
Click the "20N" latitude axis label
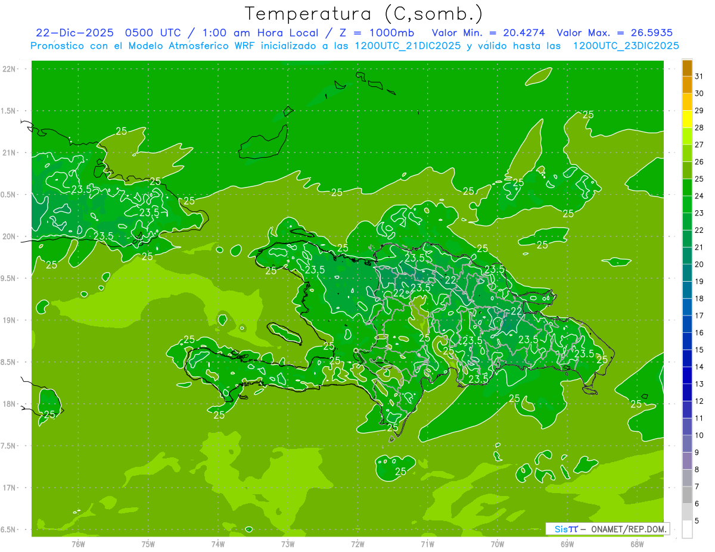pos(10,236)
